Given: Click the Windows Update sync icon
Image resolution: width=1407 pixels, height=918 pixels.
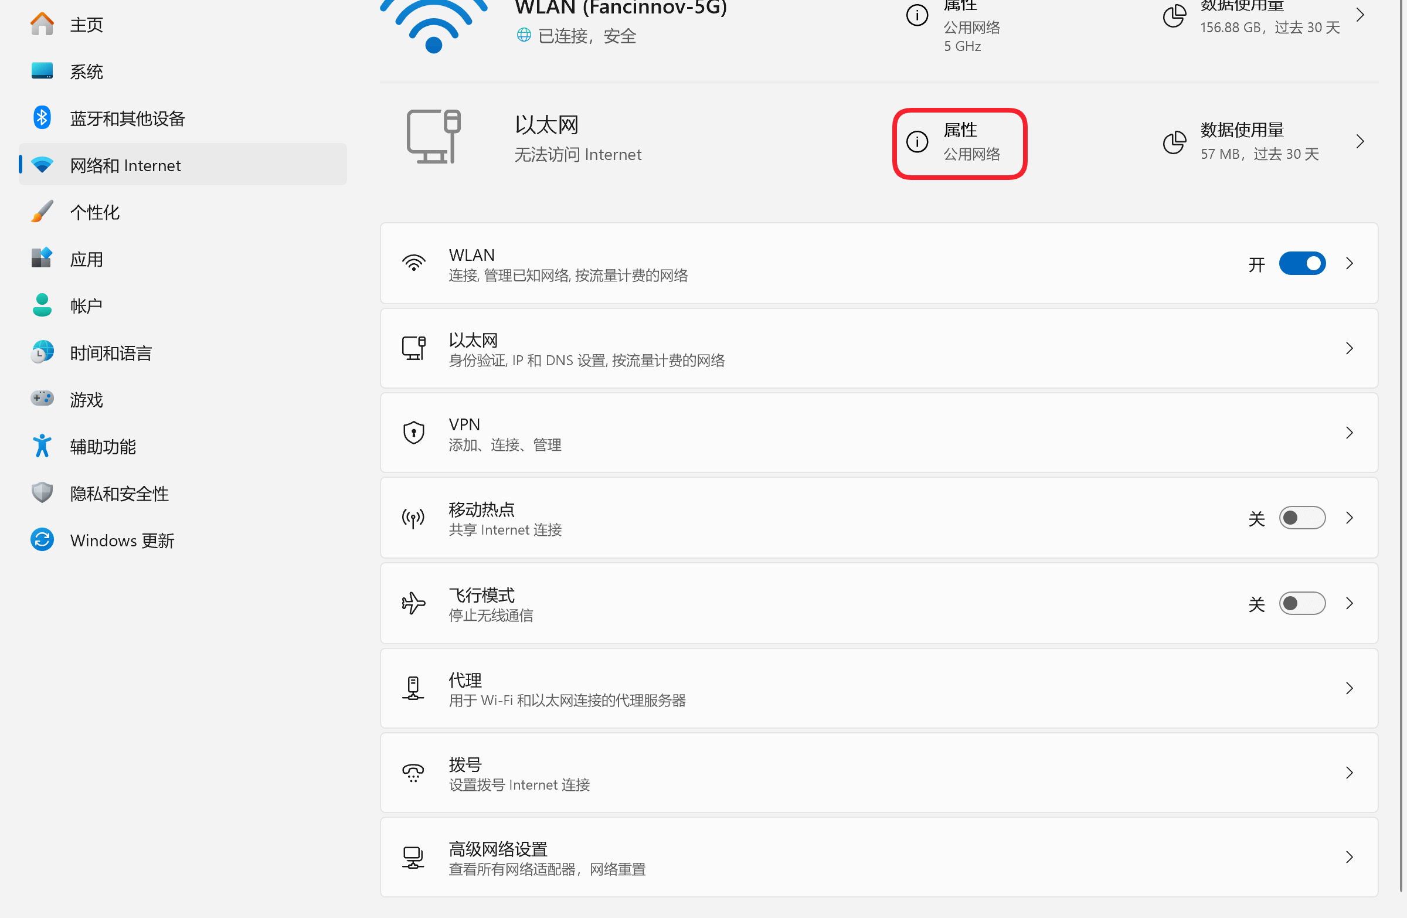Looking at the screenshot, I should point(42,540).
